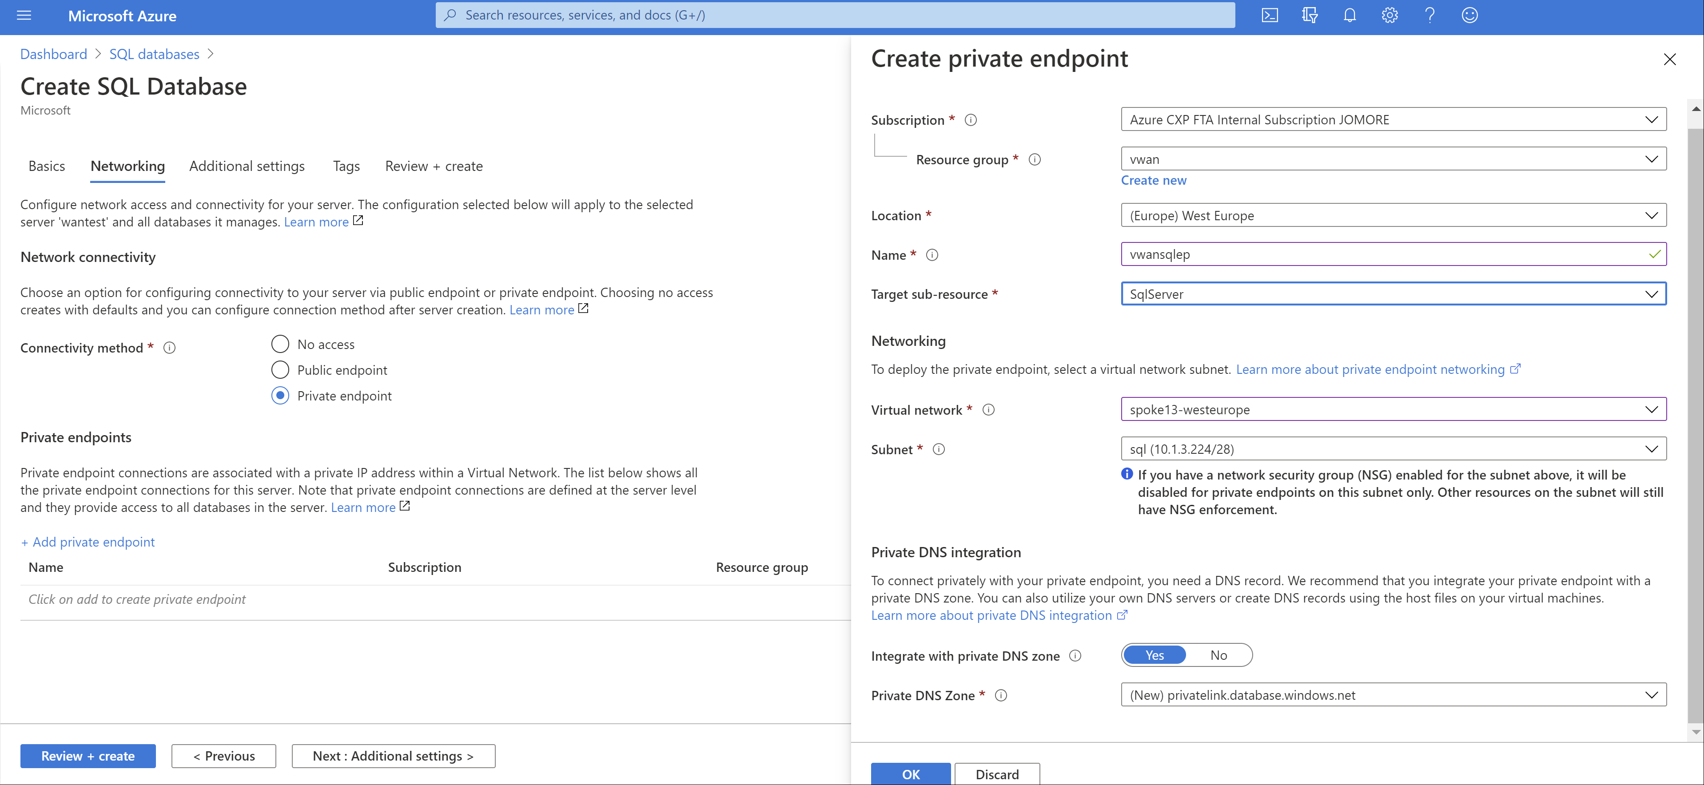Switch to the Additional settings tab

(x=247, y=166)
